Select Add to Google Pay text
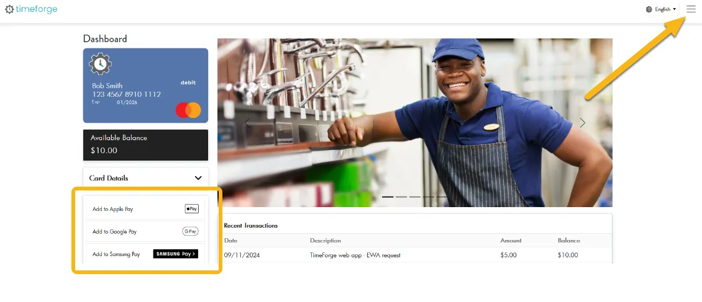Image resolution: width=702 pixels, height=302 pixels. coord(114,232)
